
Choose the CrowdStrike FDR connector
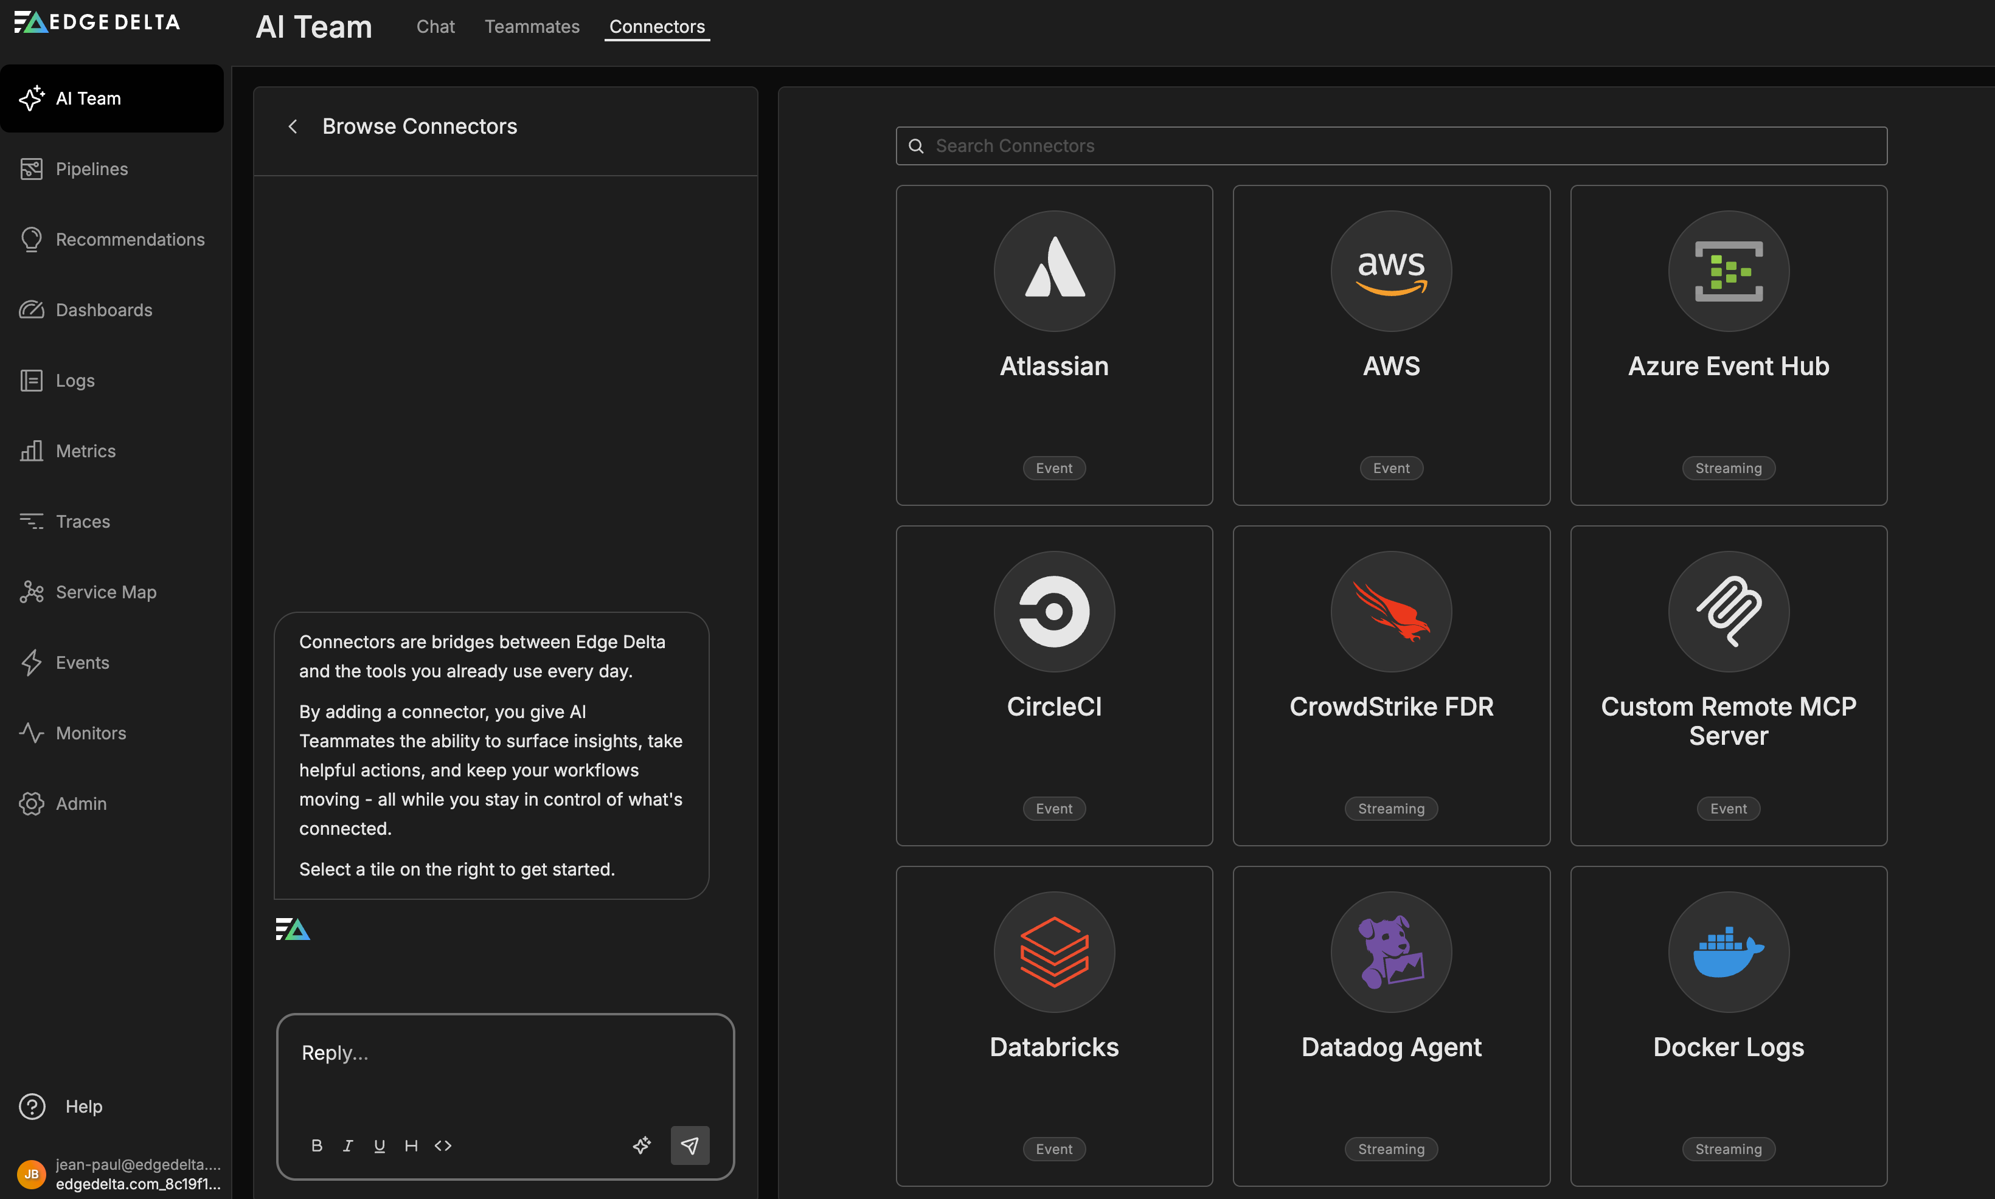coord(1390,685)
